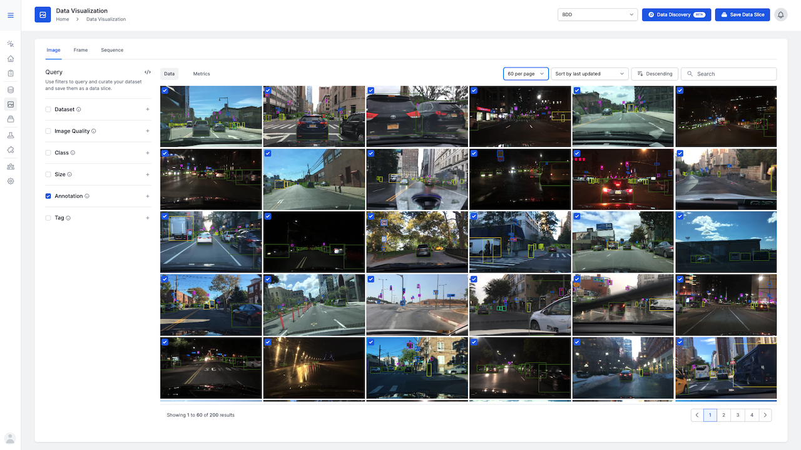Screen dimensions: 801x450
Task: Expand the Class filter plus
Action: (148, 153)
